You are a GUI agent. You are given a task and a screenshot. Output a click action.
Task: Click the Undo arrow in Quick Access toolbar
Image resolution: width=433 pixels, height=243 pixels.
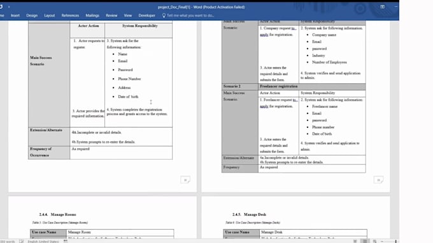coord(1,6)
